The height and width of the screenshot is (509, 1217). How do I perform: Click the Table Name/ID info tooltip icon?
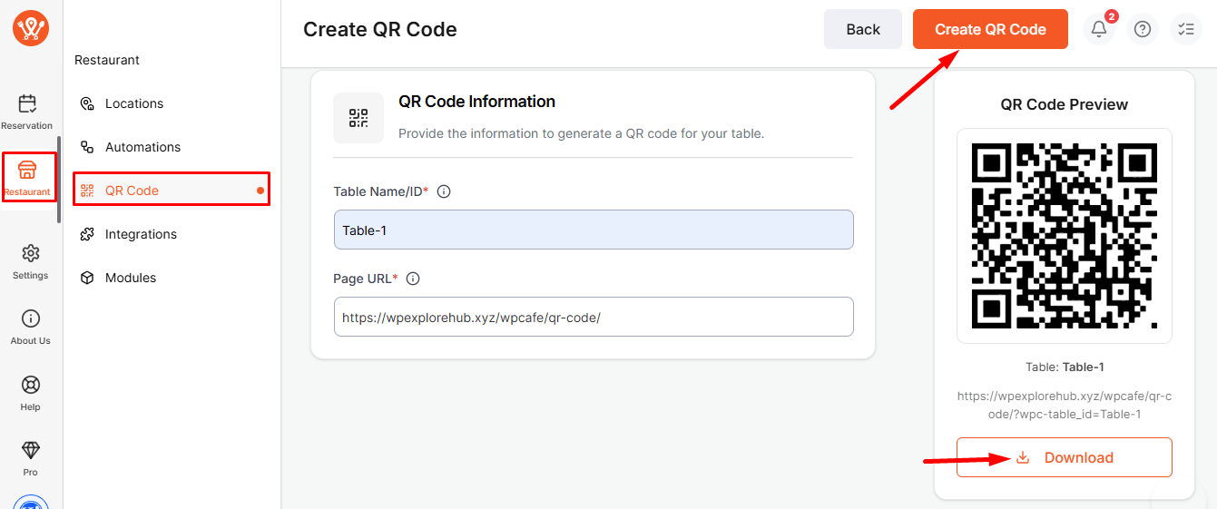(444, 191)
